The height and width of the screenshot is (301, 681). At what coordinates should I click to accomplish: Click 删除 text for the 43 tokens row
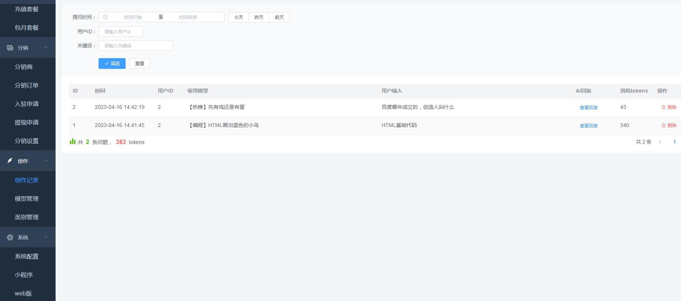(672, 107)
